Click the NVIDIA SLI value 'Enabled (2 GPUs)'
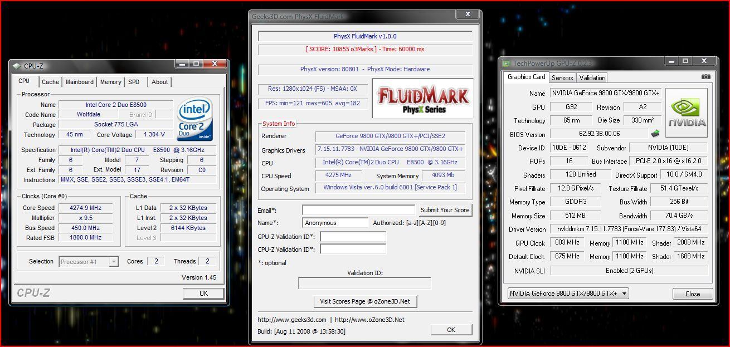This screenshot has height=347, width=730. coord(629,271)
